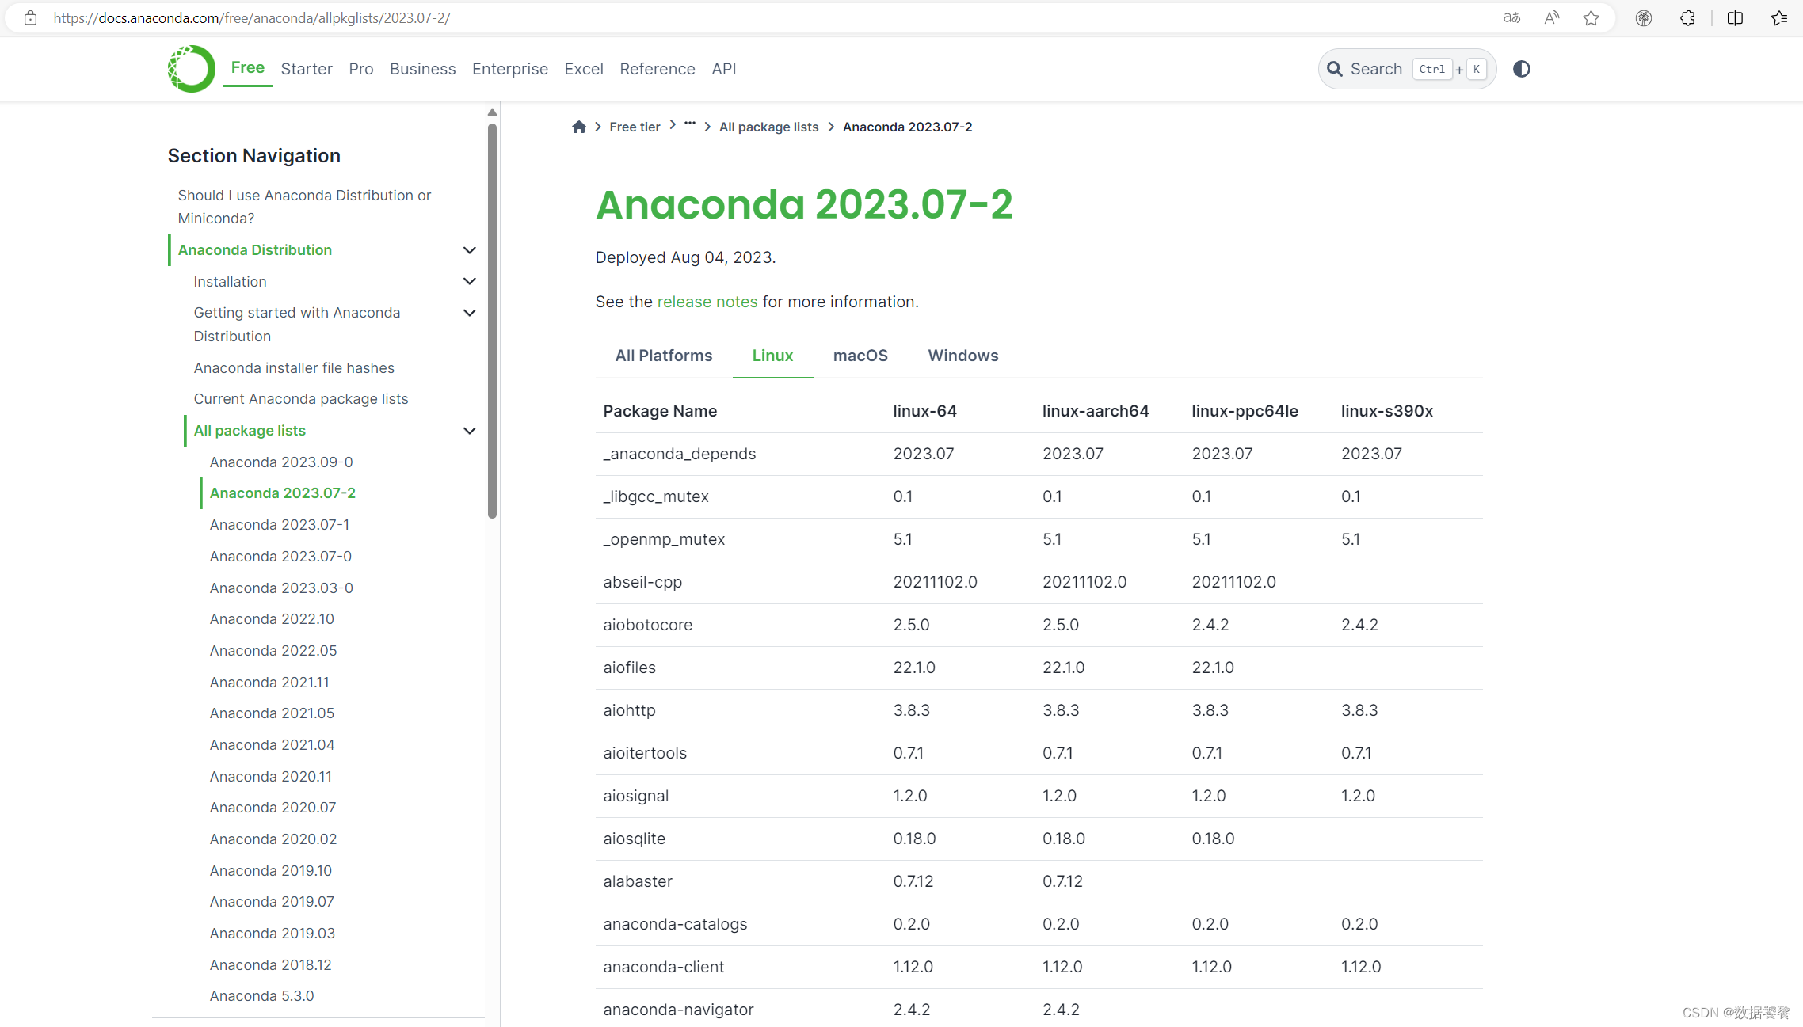Add this page to favorites with the star icon

[1591, 17]
